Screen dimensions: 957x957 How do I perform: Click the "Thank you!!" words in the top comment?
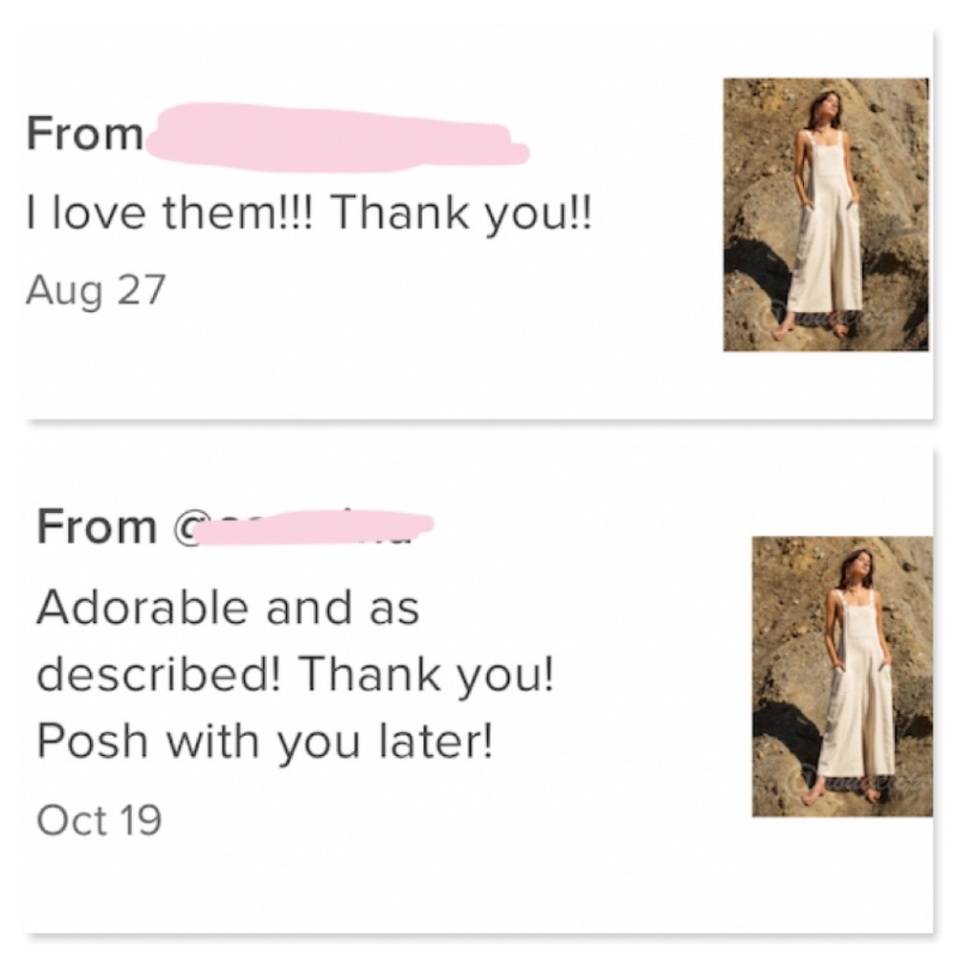coord(461,212)
